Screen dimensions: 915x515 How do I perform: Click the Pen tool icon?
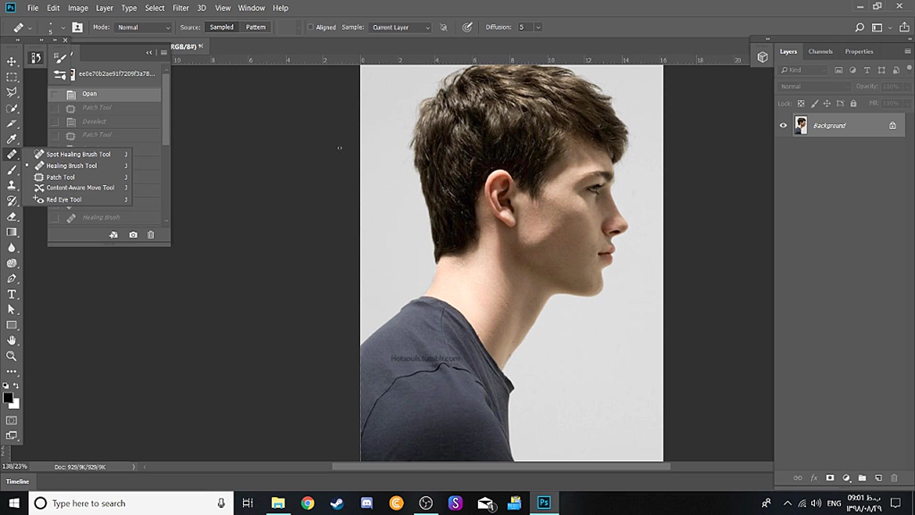click(11, 278)
